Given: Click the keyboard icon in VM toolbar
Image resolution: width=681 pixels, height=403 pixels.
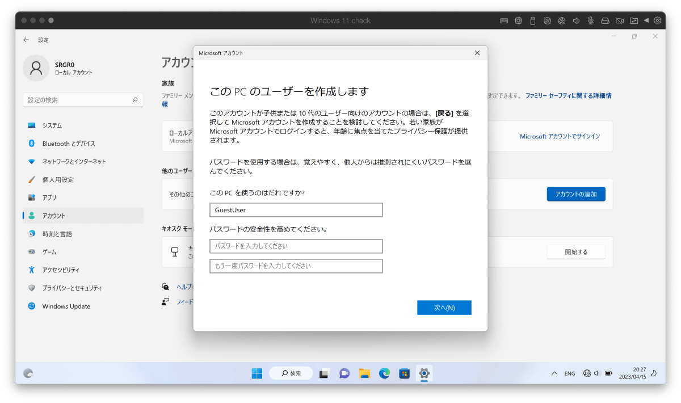Looking at the screenshot, I should 504,20.
